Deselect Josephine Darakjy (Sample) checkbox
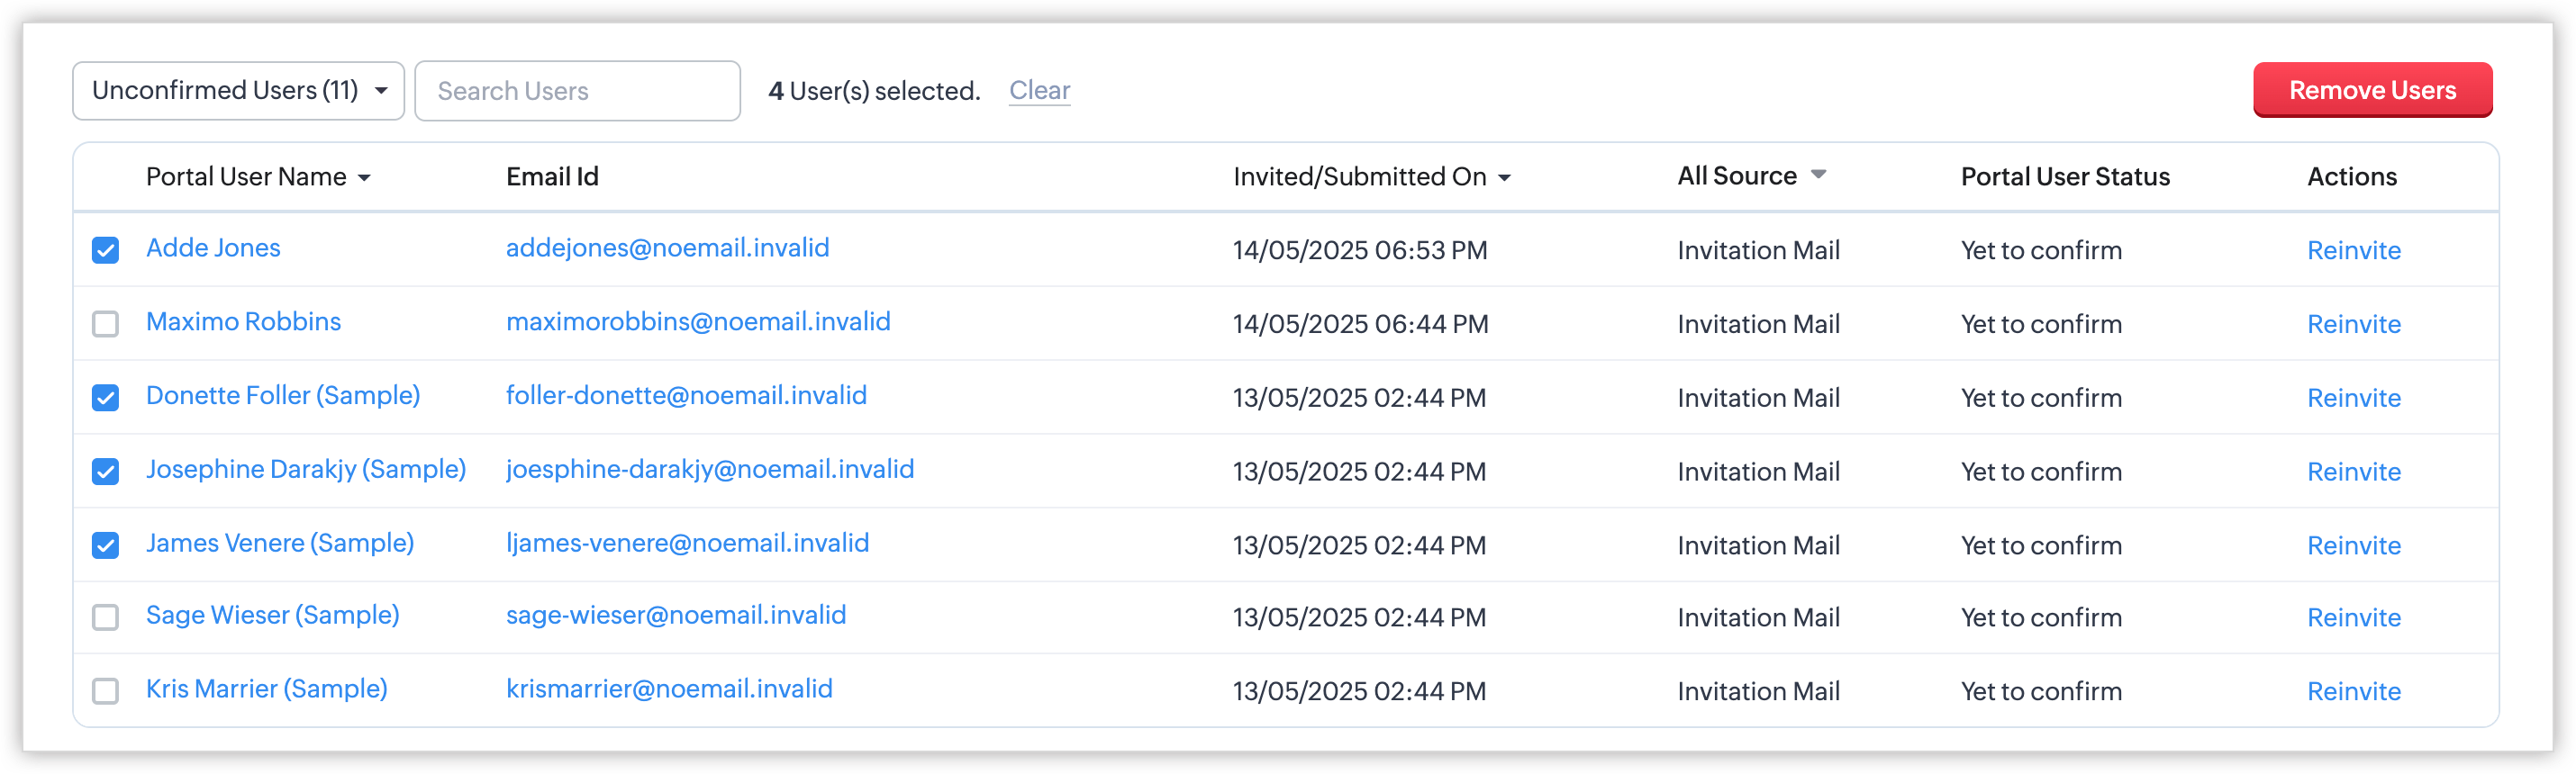The image size is (2576, 774). click(x=105, y=472)
